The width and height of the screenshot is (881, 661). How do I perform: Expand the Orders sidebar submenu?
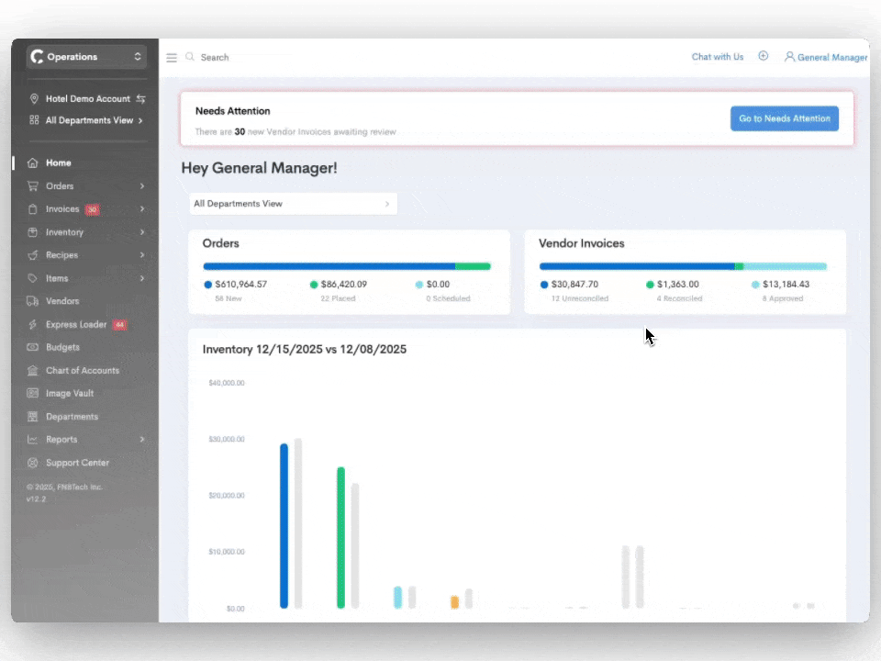[142, 186]
